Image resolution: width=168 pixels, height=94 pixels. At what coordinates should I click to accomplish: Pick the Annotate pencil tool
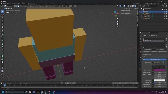point(2,31)
